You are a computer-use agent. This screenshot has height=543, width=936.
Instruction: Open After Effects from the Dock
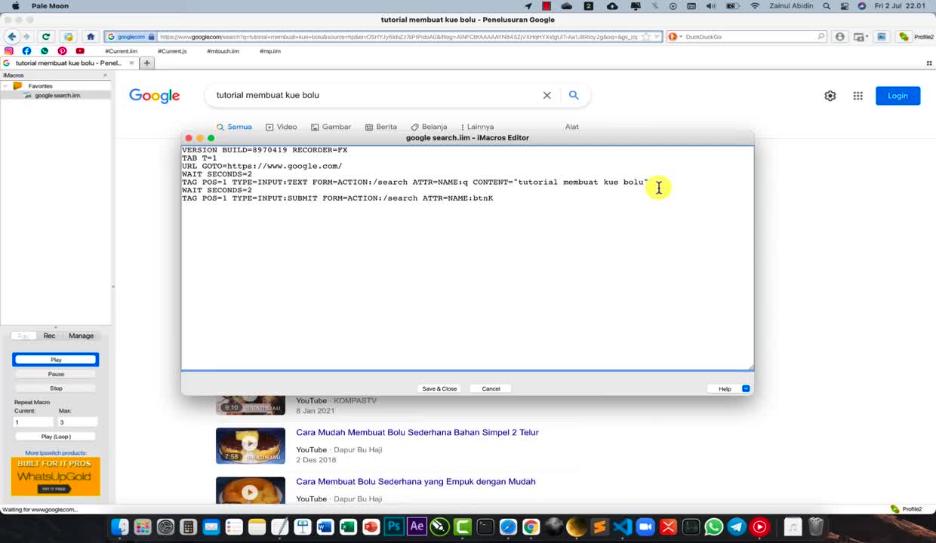point(417,526)
